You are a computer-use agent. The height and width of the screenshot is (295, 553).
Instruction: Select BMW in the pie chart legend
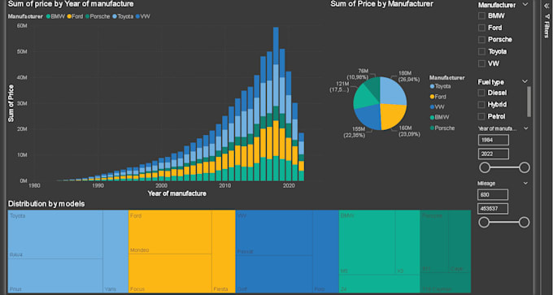pos(438,117)
